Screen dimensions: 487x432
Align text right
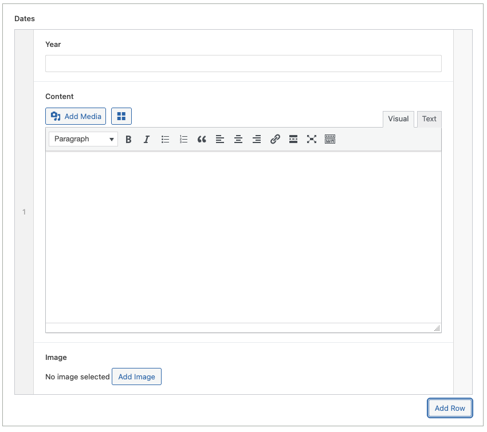click(257, 139)
